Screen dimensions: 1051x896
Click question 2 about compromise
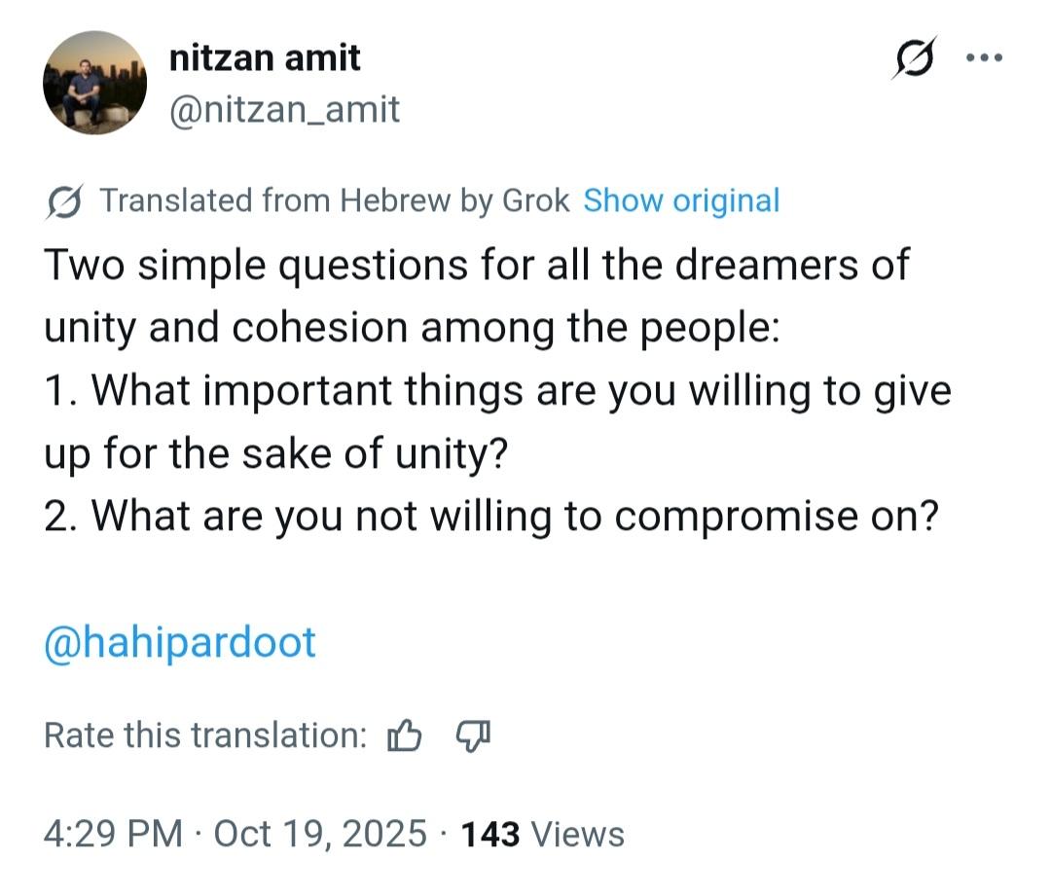(490, 517)
